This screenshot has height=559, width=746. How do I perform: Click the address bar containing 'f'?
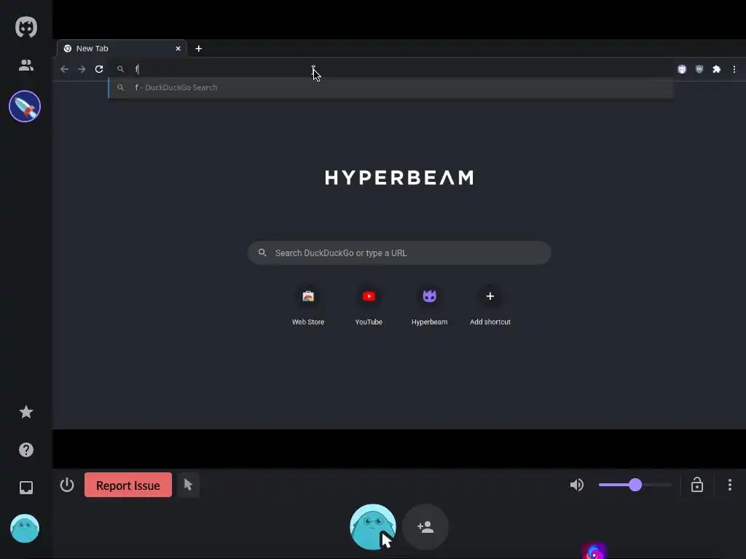(390, 69)
